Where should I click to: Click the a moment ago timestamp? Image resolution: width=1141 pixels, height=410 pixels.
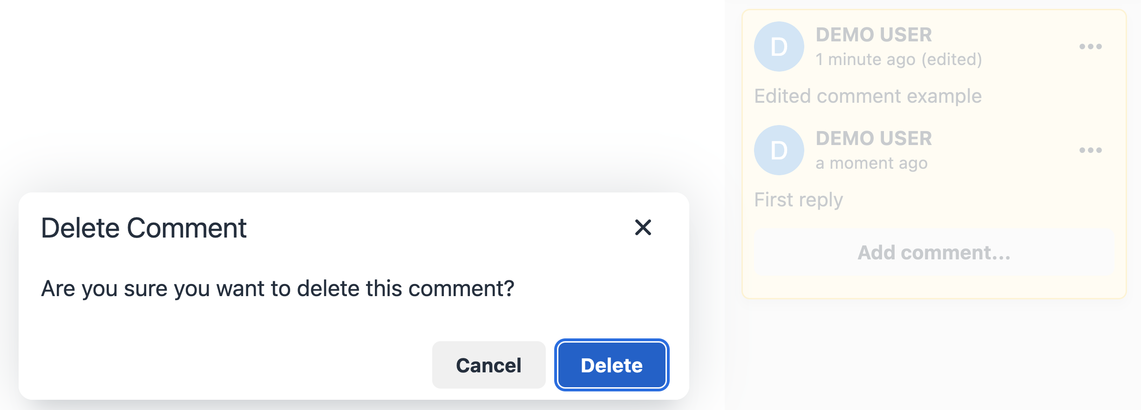(872, 163)
